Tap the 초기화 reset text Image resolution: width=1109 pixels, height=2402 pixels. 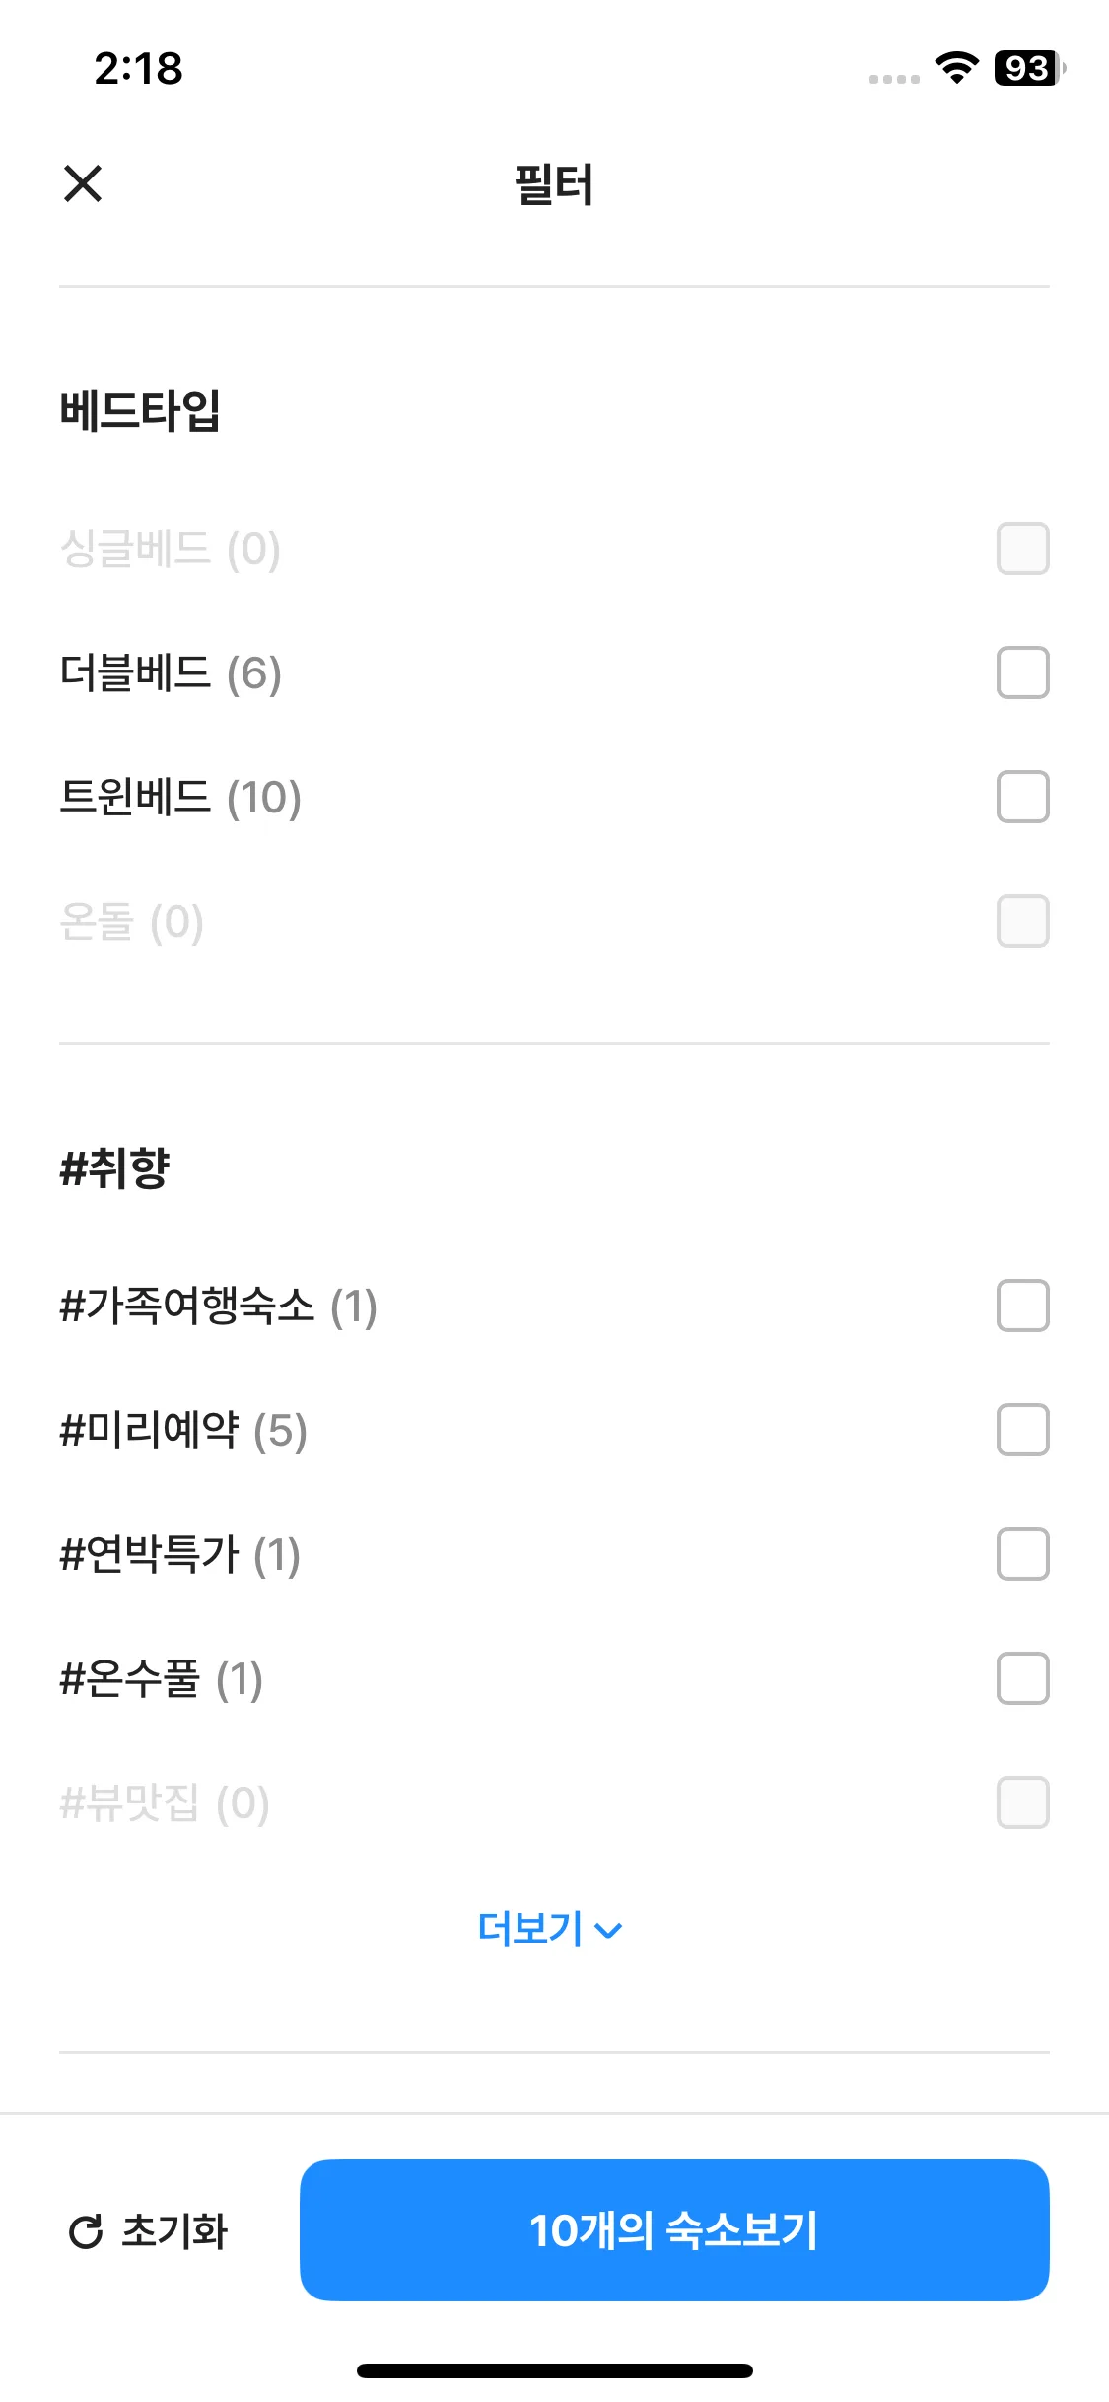coord(174,2231)
